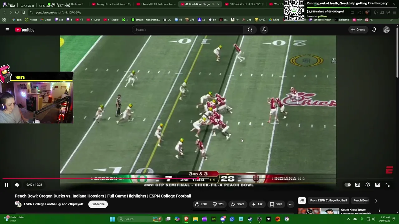Open the Feels colder weather widget
Screen dimensions: 399x224
pos(14,219)
